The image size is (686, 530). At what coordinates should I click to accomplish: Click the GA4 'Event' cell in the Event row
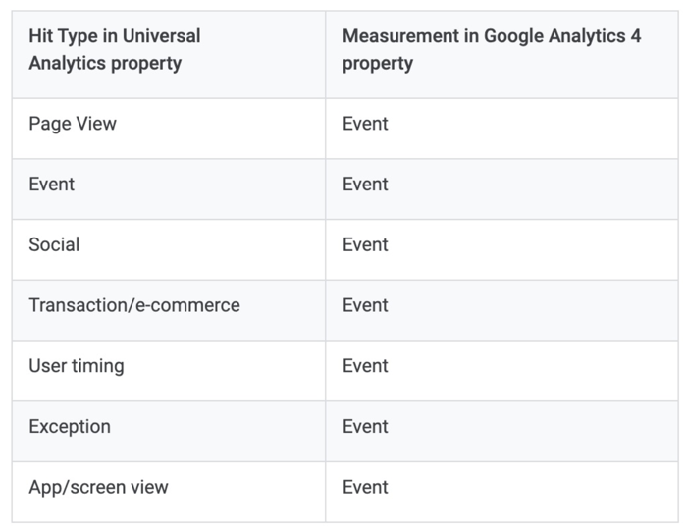(365, 185)
